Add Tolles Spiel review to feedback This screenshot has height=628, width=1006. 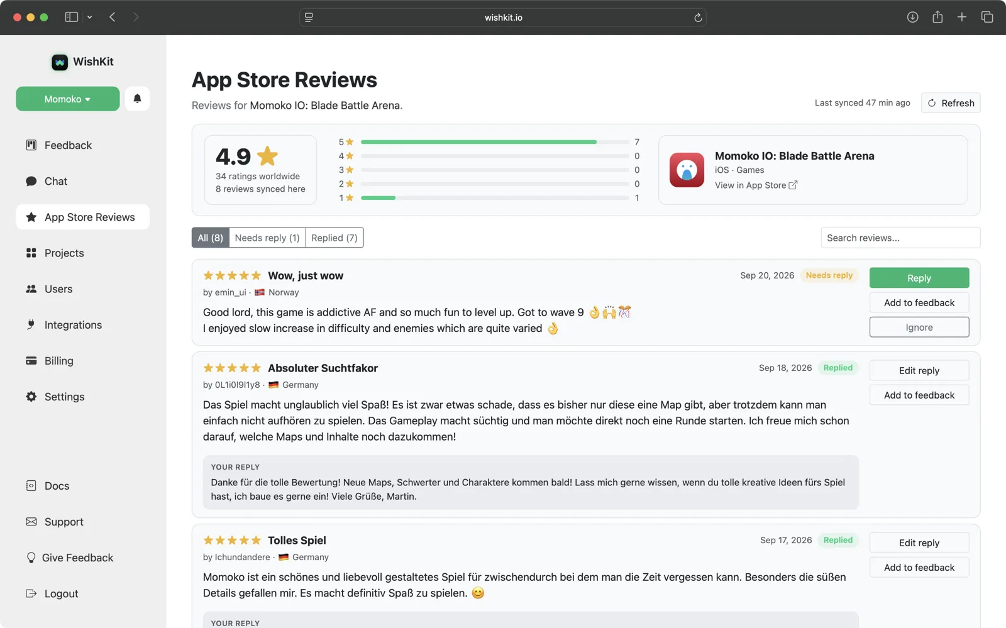(x=919, y=567)
